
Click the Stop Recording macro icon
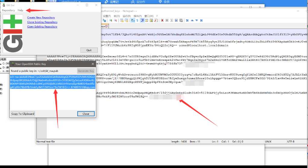coord(167,20)
